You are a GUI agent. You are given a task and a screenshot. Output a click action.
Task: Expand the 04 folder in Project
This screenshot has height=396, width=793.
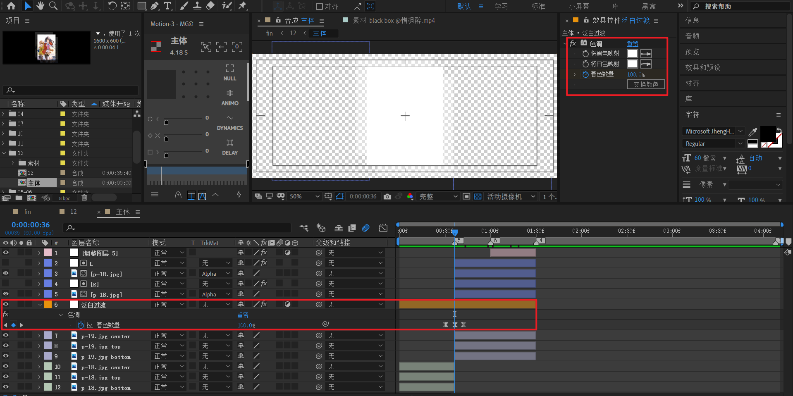click(4, 114)
